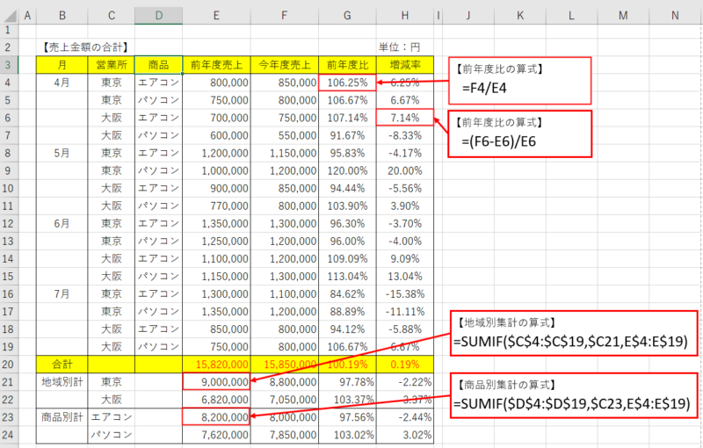
Task: Select column N header
Action: (675, 16)
